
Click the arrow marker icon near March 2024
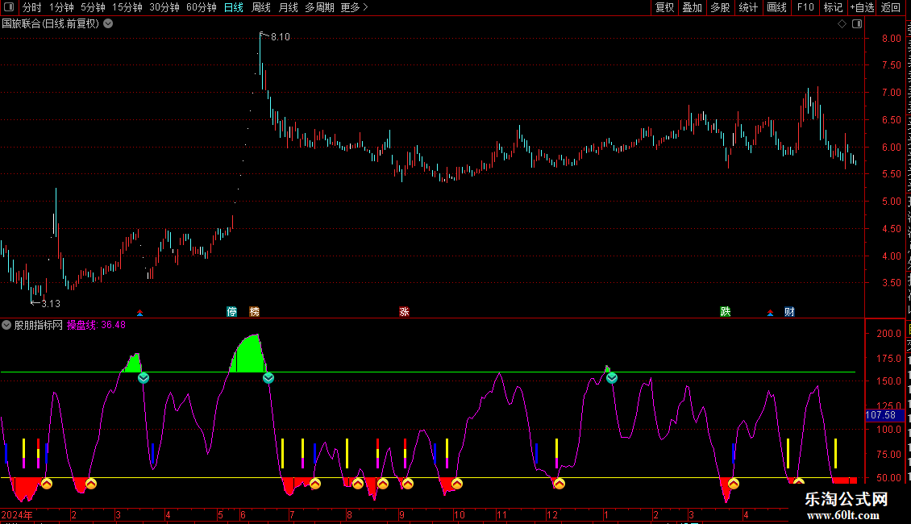click(140, 313)
